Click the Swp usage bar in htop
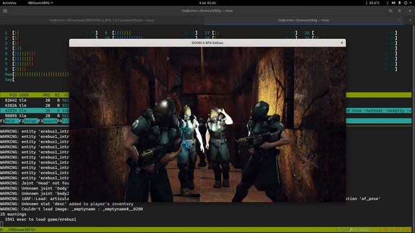This screenshot has width=415, height=233. tap(37, 80)
